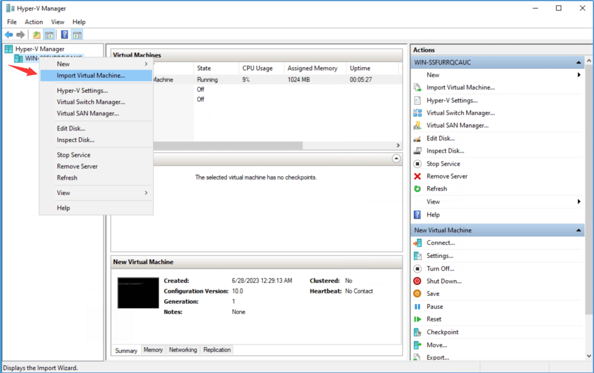Click Hyper-V Settings in the Actions pane

tap(452, 101)
